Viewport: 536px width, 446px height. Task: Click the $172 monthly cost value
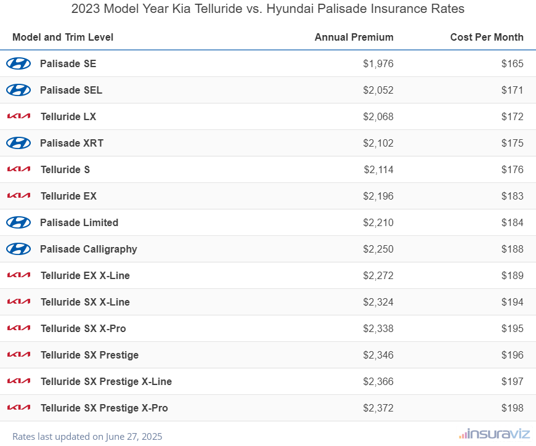click(x=513, y=116)
